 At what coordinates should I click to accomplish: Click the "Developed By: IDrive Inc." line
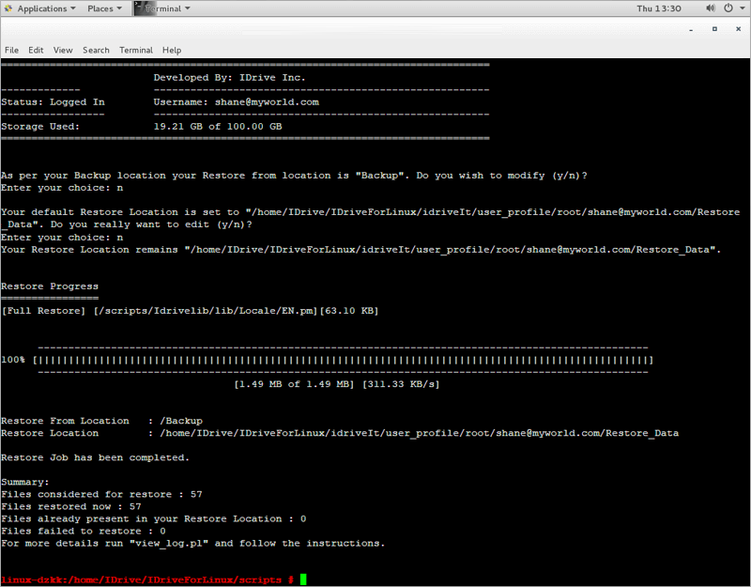229,78
